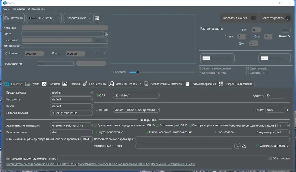
Task: Toggle Удалить метаданные checkbox
Action: coord(200,68)
